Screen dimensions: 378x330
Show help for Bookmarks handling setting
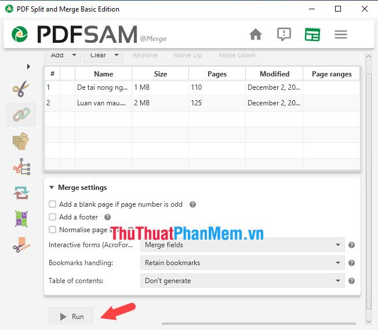coord(351,263)
